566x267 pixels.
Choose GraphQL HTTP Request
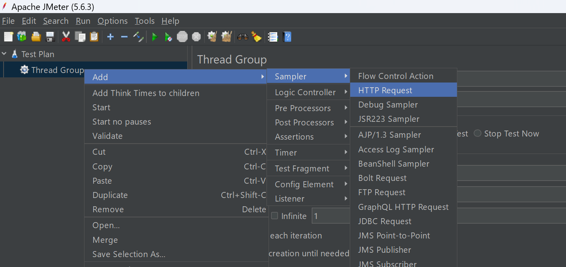pyautogui.click(x=404, y=207)
